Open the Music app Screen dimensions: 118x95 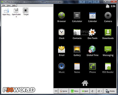(62, 66)
